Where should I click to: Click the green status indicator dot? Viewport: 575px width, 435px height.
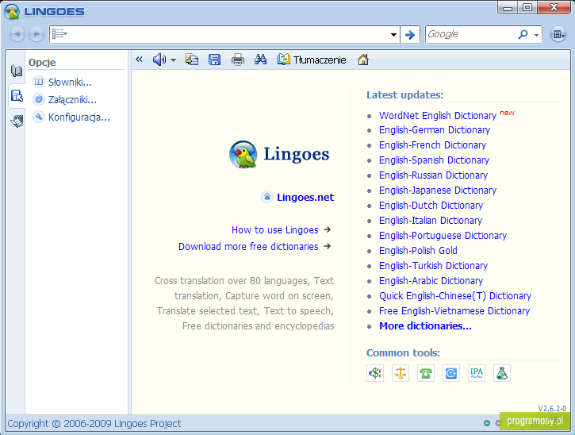[487, 423]
